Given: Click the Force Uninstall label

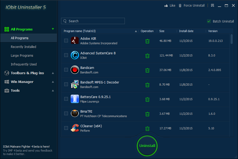Looking at the screenshot, I should pyautogui.click(x=194, y=6).
